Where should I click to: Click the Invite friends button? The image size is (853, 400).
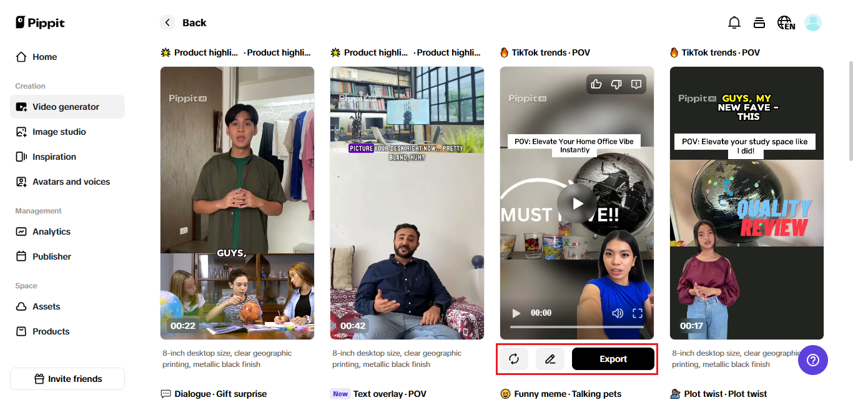point(67,379)
